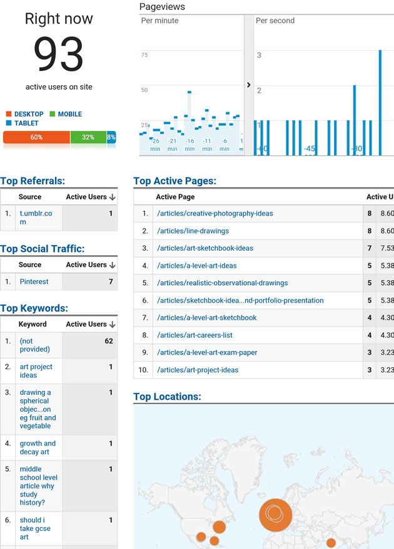Image resolution: width=394 pixels, height=549 pixels.
Task: Click the 'should i take gcse art' keyword
Action: click(35, 528)
